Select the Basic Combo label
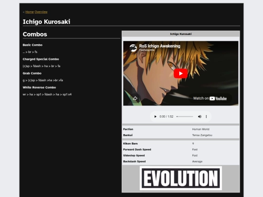This screenshot has height=197, width=263. tap(33, 45)
